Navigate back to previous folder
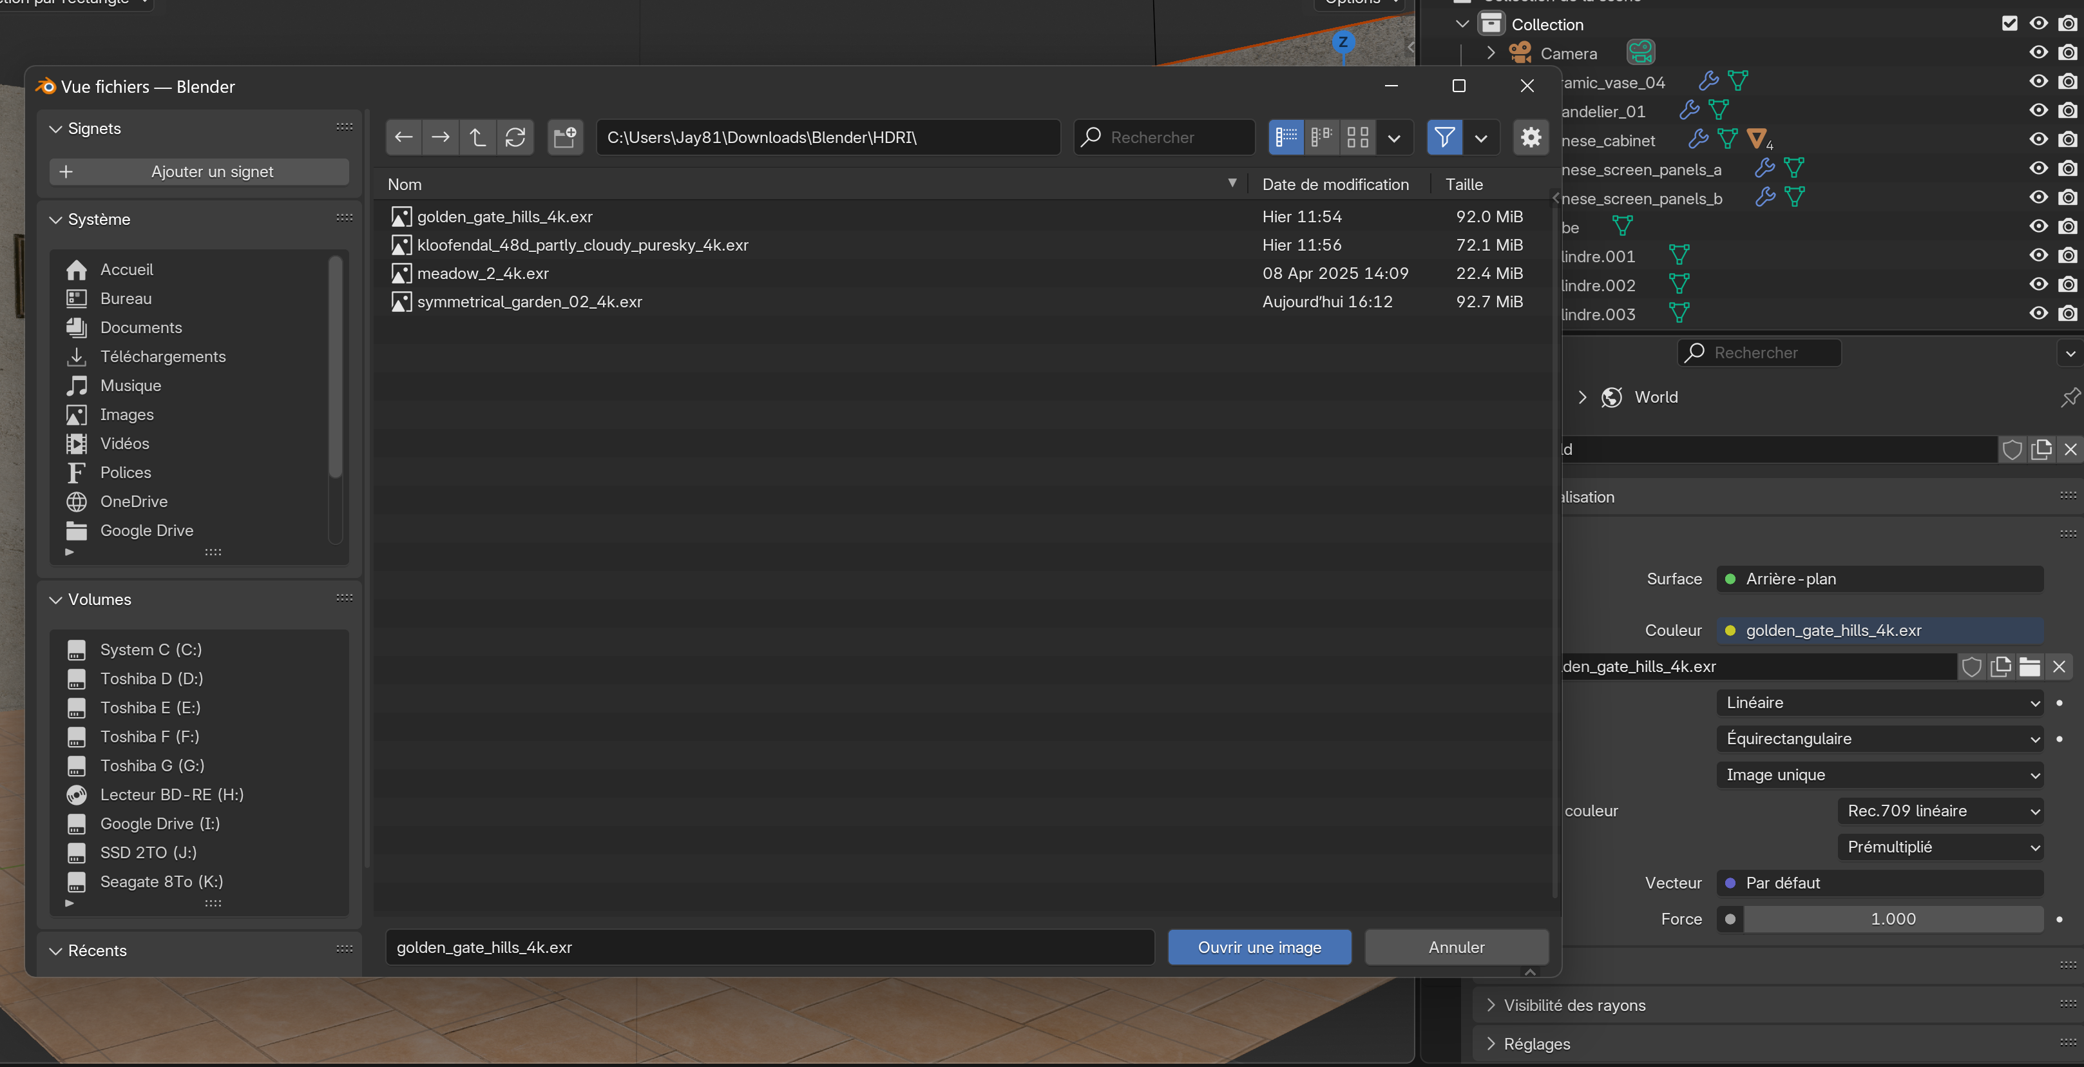This screenshot has height=1067, width=2084. [403, 137]
